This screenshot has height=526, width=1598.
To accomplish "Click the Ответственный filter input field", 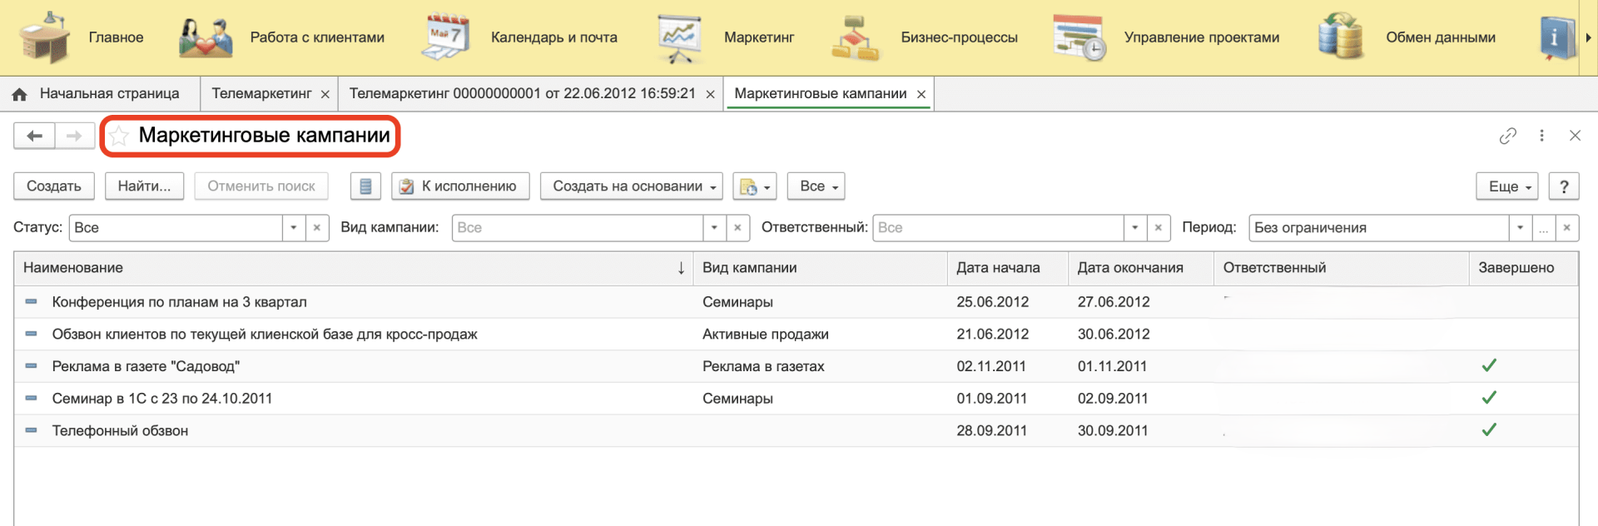I will coord(997,228).
